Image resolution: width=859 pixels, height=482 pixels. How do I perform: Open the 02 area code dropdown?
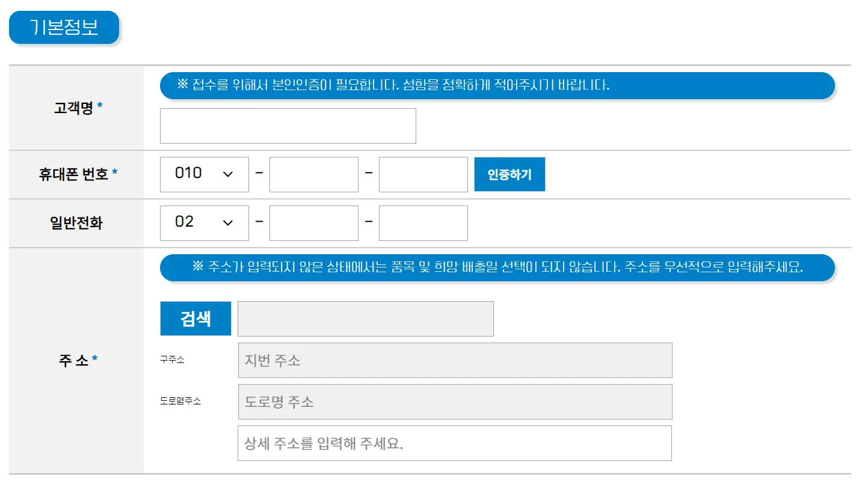click(203, 223)
